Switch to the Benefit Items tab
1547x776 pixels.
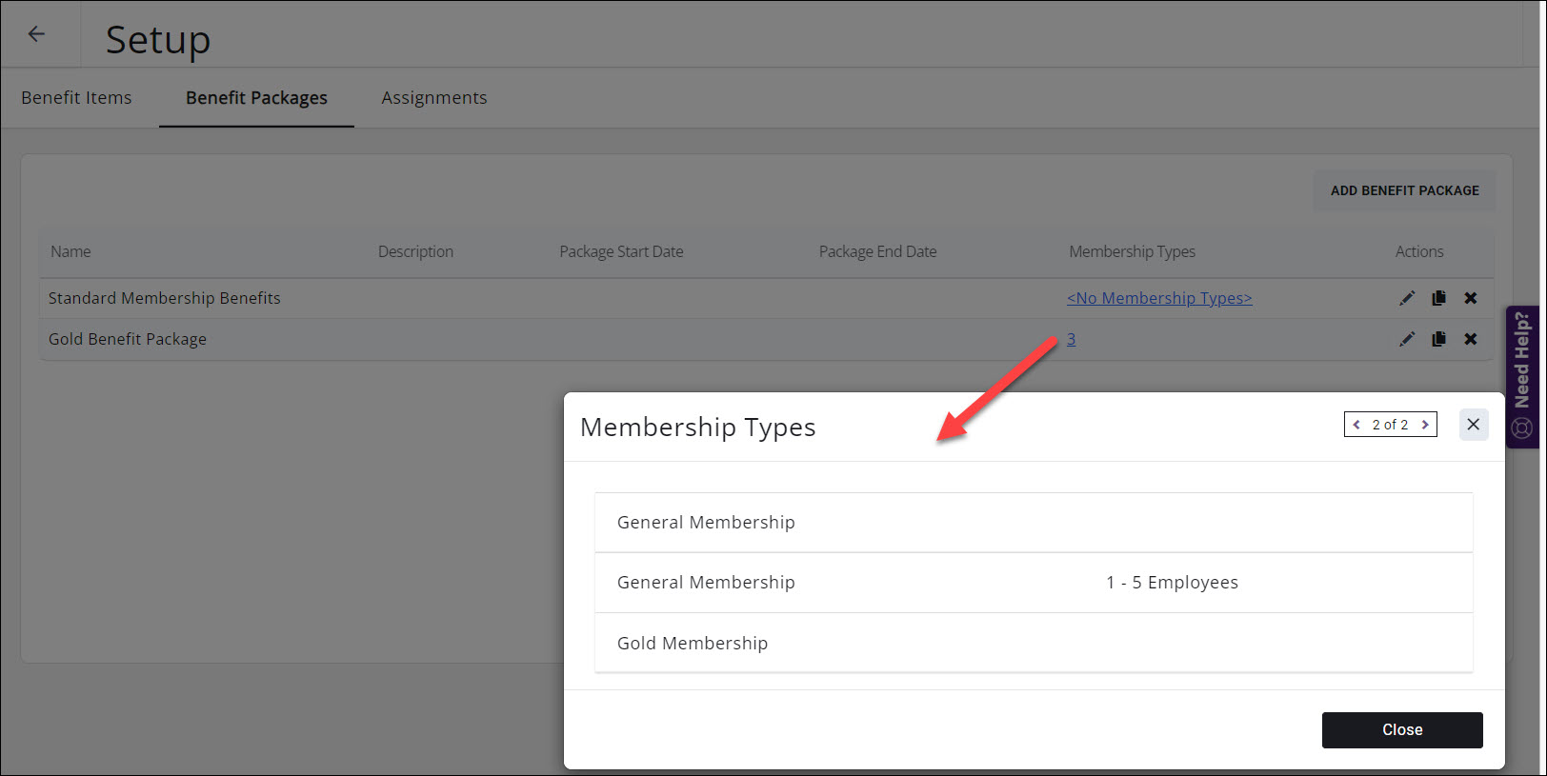(76, 98)
